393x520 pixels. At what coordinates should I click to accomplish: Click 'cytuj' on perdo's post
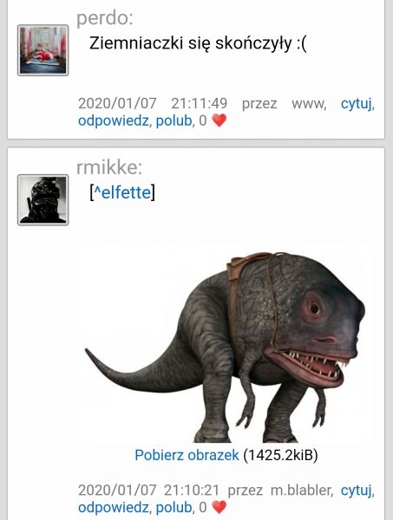356,103
